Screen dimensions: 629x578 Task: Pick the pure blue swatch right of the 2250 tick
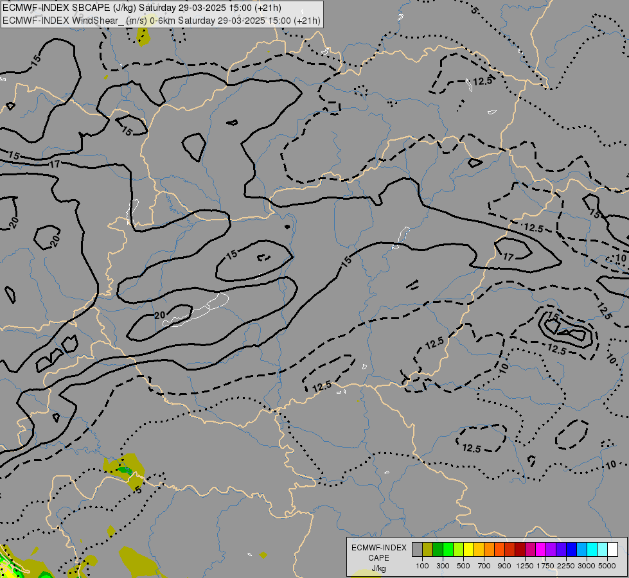[x=572, y=550]
